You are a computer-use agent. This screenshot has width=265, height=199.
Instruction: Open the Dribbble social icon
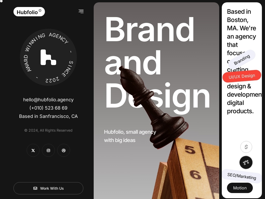click(x=64, y=151)
